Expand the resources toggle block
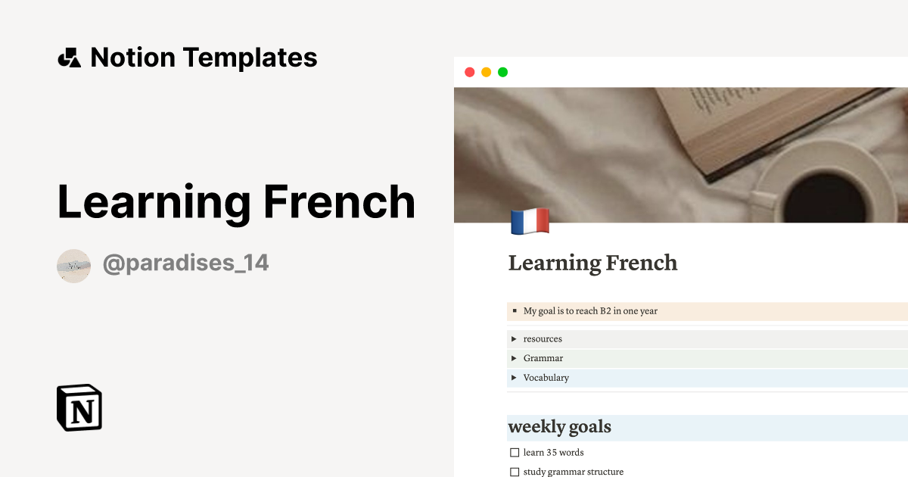This screenshot has height=477, width=908. 514,338
